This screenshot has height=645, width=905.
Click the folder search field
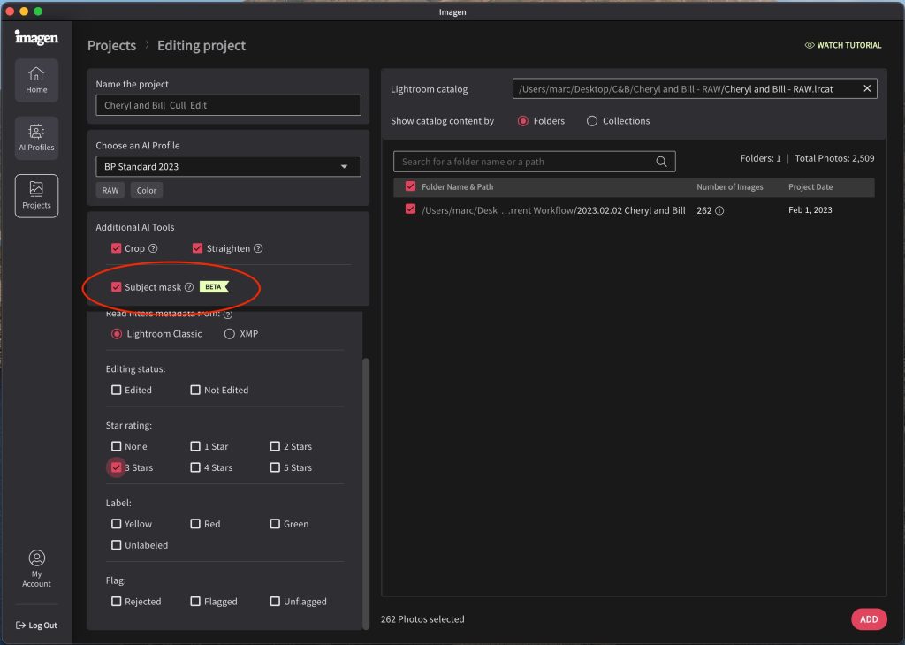535,162
